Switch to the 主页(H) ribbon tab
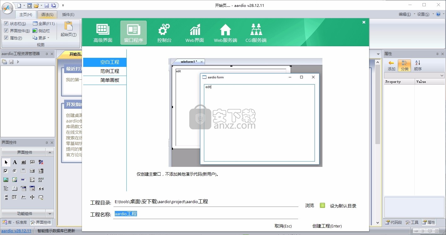Screen dimensions: 446x235 [26, 14]
